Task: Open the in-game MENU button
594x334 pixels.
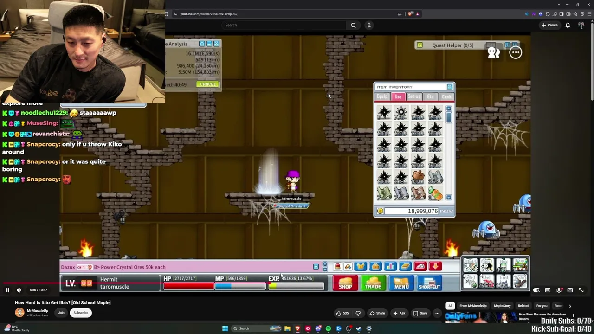Action: pos(401,283)
